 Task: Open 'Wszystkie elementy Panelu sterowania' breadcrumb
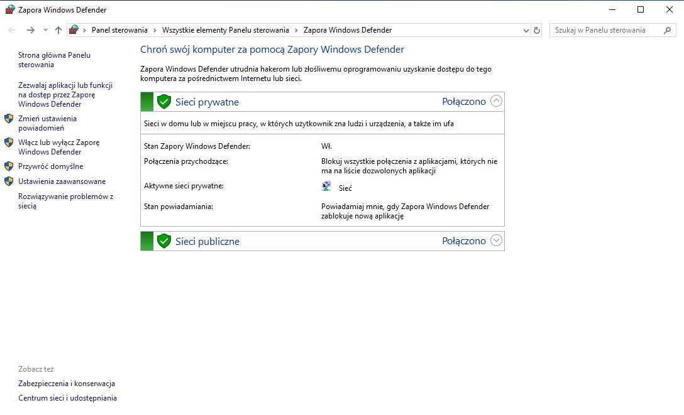[226, 30]
